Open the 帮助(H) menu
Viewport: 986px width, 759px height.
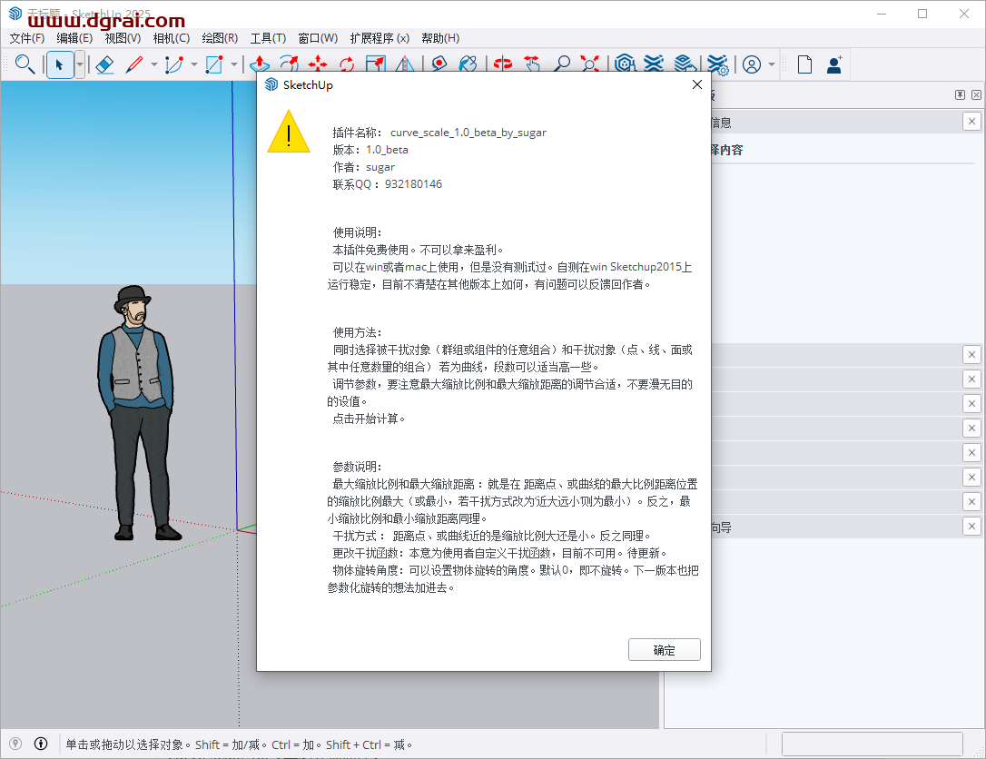click(441, 38)
